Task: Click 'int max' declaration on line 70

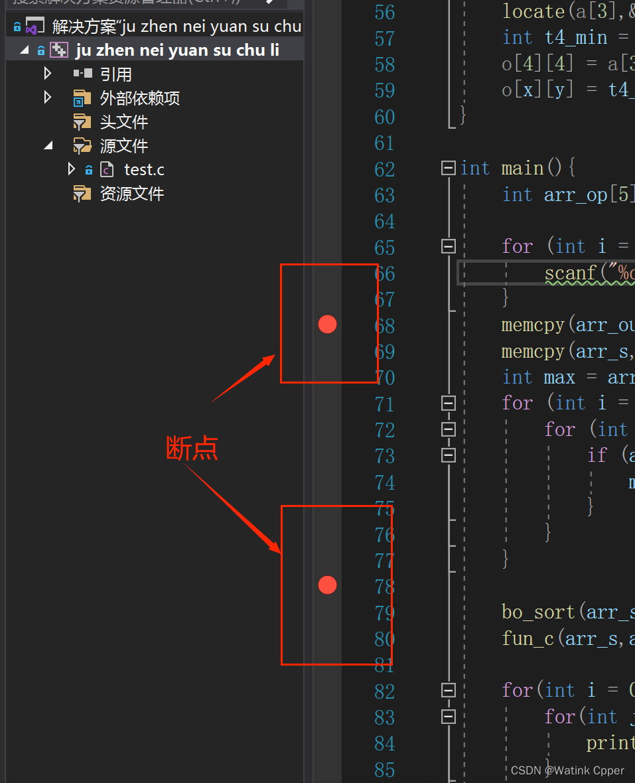Action: [539, 378]
